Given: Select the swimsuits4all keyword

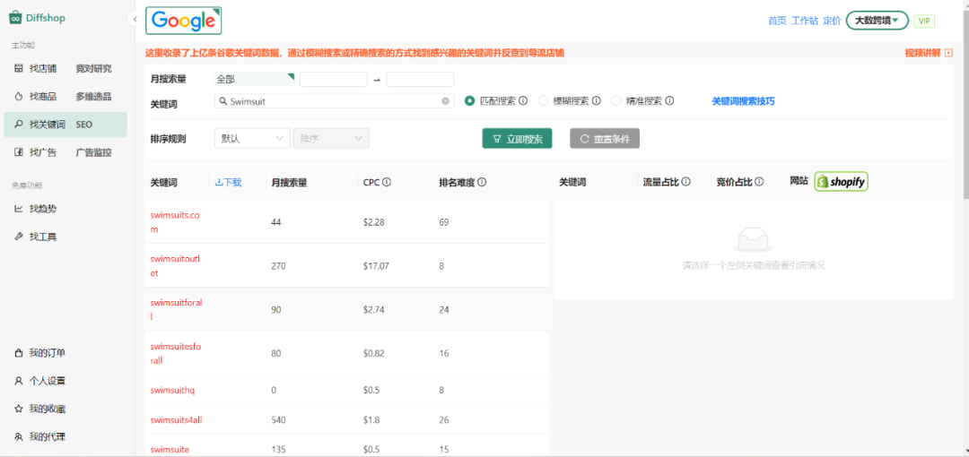Looking at the screenshot, I should pyautogui.click(x=176, y=420).
